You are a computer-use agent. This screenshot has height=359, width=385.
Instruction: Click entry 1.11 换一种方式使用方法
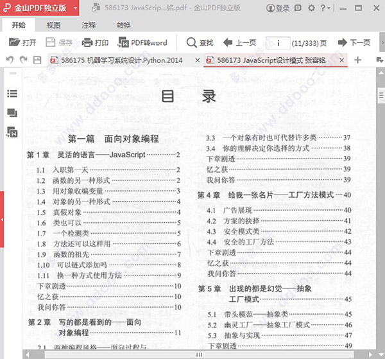(109, 276)
